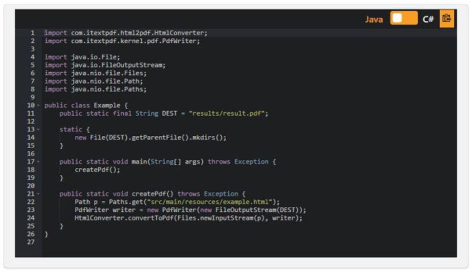Click on "java.io.FileOutputStream;" import text
This screenshot has height=273, width=472.
coord(118,65)
